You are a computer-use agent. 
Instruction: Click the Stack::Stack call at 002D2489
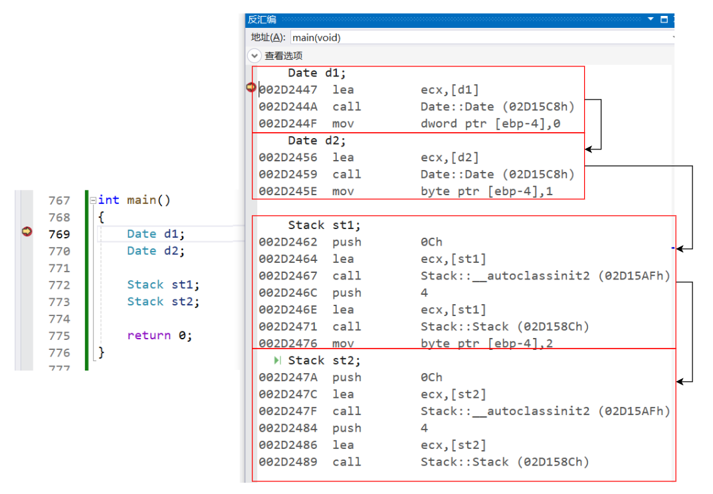pyautogui.click(x=424, y=462)
